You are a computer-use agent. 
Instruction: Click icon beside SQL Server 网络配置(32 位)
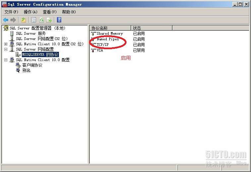point(12,39)
